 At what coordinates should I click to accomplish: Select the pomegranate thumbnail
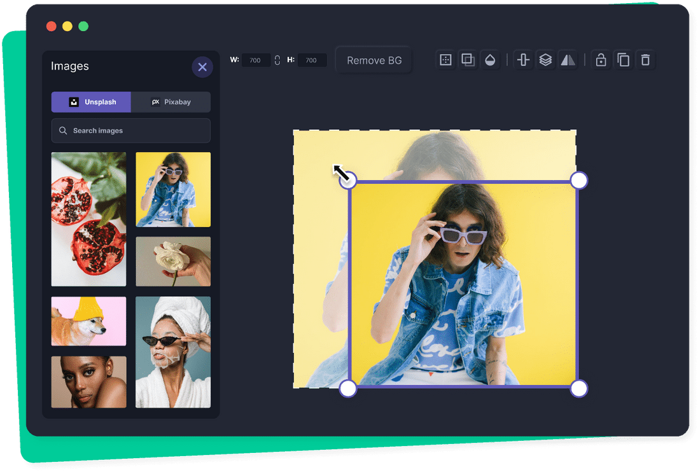(x=89, y=219)
